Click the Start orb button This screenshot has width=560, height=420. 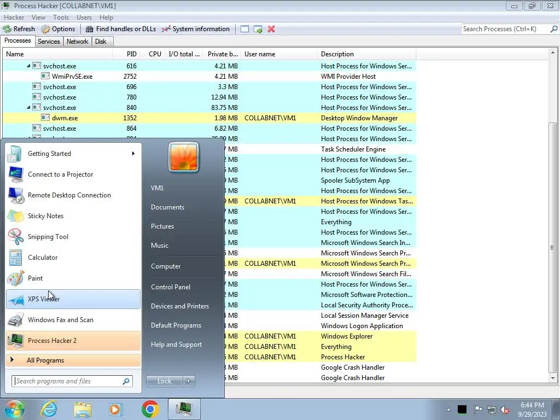tap(15, 409)
